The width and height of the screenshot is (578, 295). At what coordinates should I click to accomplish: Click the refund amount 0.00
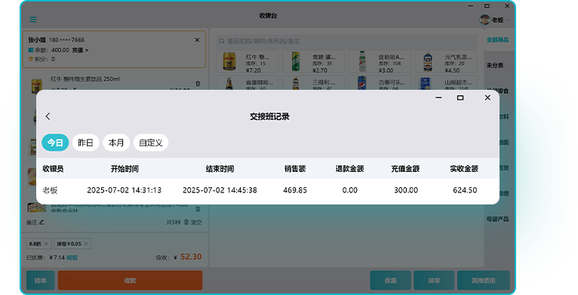(350, 190)
